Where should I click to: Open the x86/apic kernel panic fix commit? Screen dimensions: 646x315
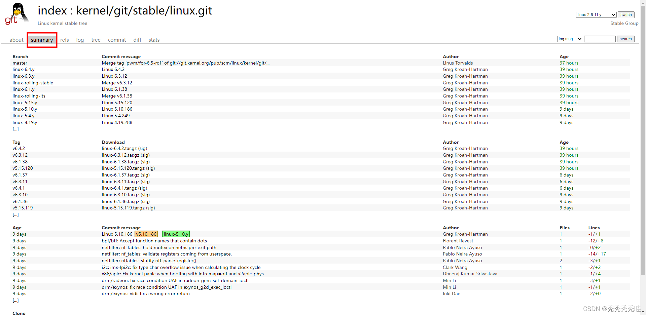tap(183, 274)
